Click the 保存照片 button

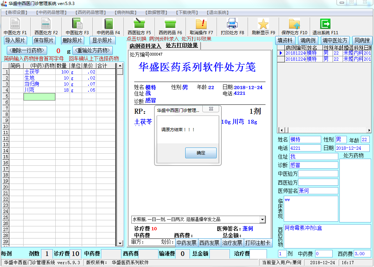coord(44,40)
